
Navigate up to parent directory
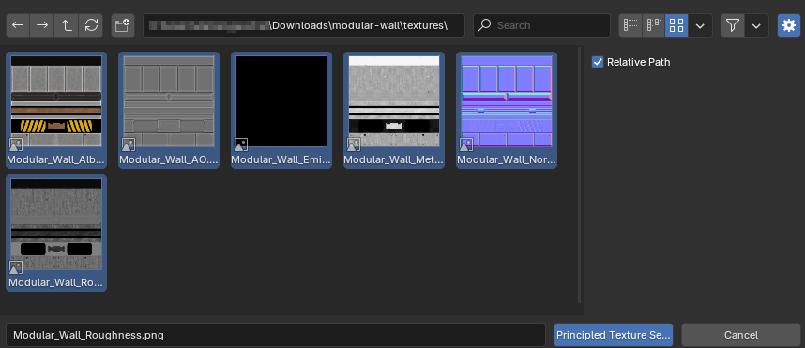67,25
